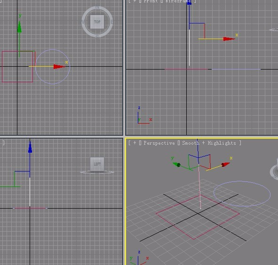This screenshot has width=278, height=265.
Task: Select the white vertical line in Front viewport
Action: (189, 47)
